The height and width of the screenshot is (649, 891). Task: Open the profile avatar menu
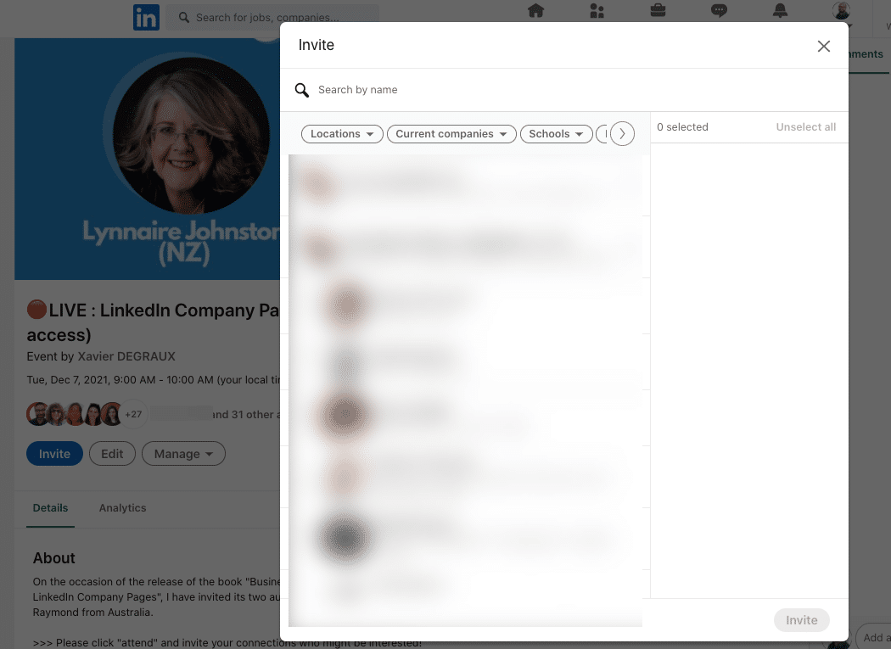click(842, 11)
